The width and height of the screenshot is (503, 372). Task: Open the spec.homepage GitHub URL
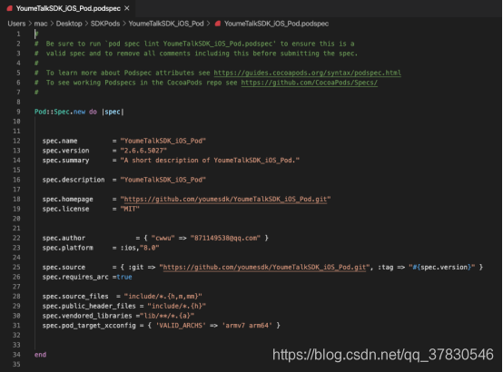(225, 199)
